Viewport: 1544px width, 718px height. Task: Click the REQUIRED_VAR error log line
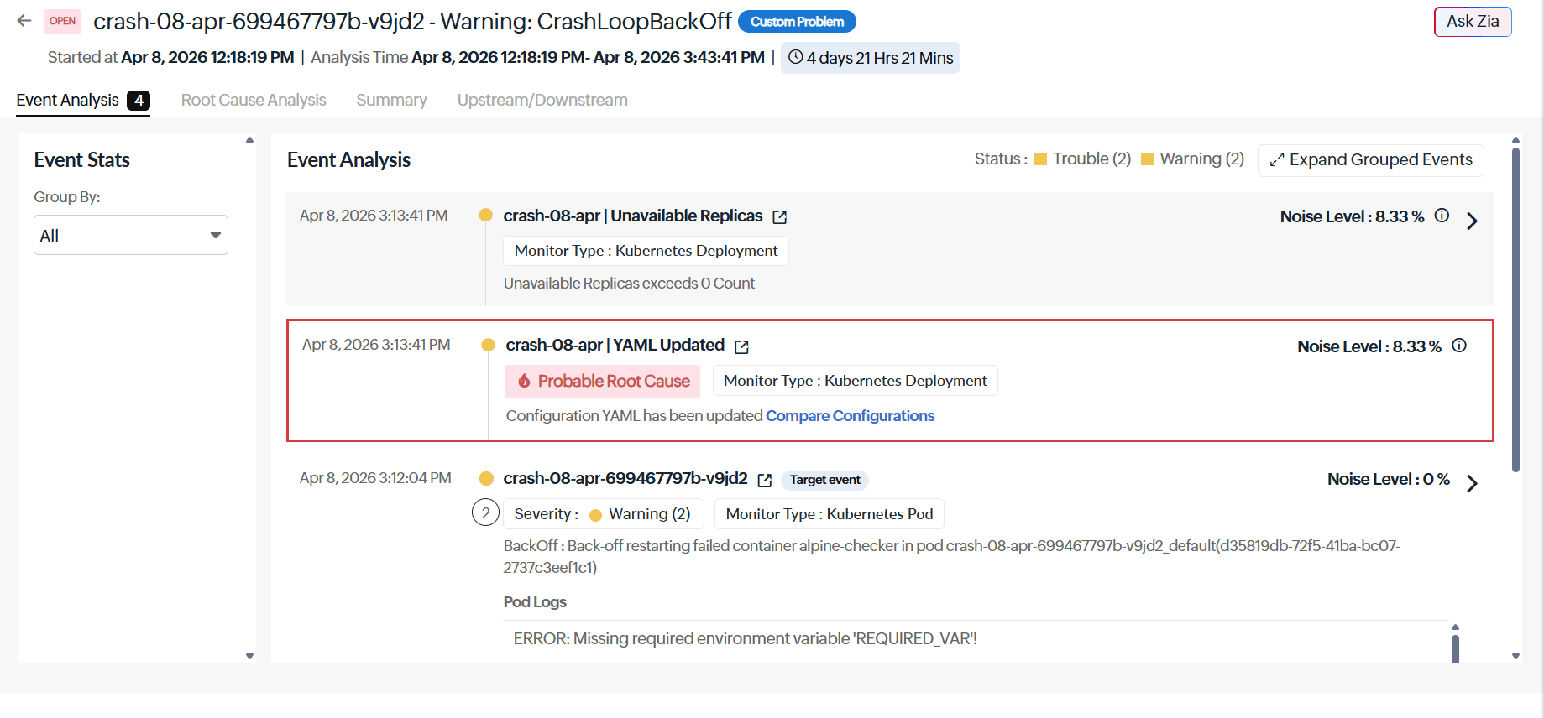(x=746, y=639)
